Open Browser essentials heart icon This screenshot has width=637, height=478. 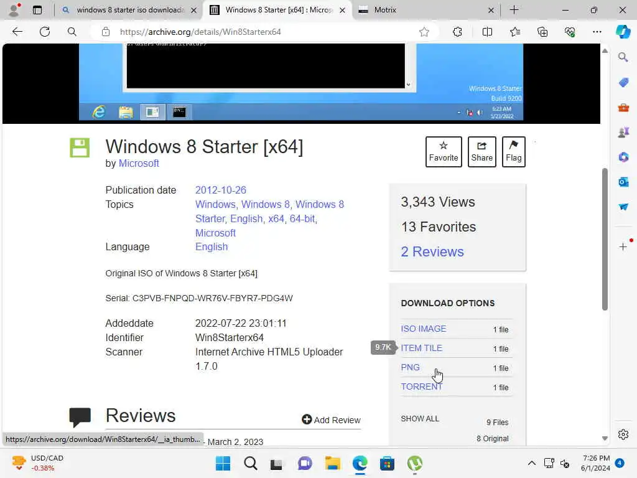click(570, 32)
